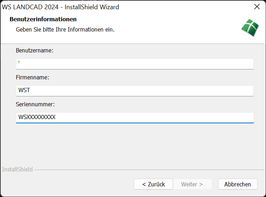Click the Seriennummer label
266x197 pixels.
click(x=35, y=104)
